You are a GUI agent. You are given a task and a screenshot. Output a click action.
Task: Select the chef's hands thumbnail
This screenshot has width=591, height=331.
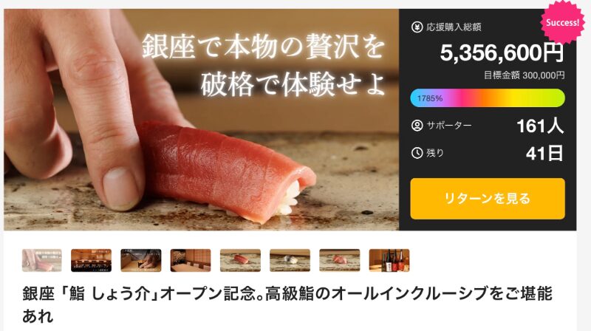tap(141, 260)
